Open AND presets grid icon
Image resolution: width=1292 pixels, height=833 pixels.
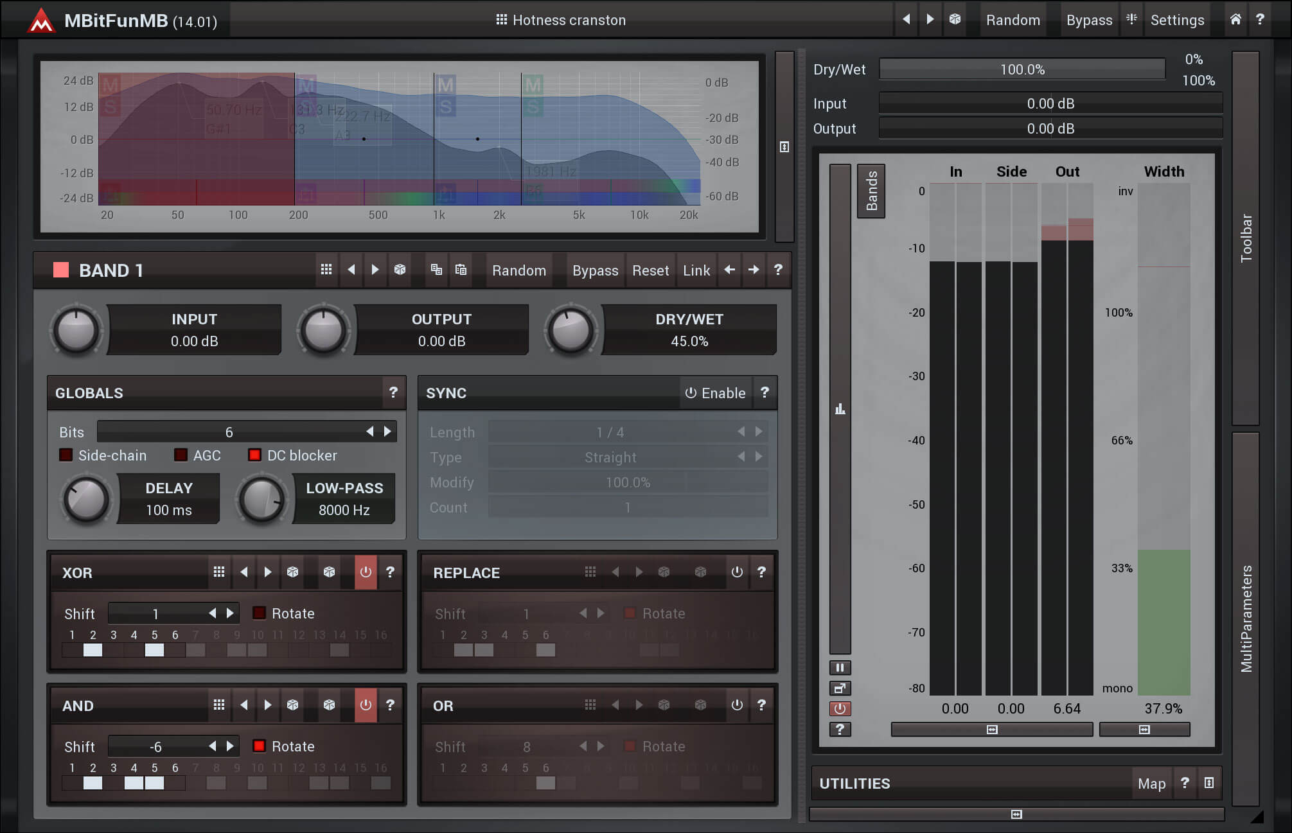[219, 705]
